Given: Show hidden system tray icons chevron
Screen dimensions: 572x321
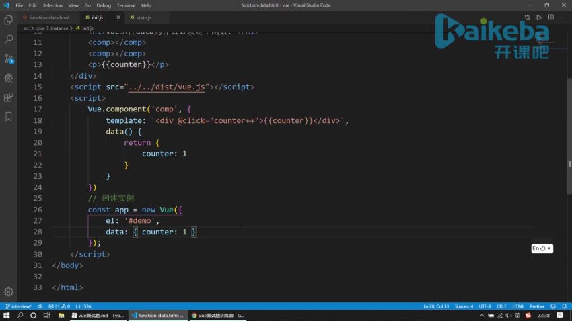Looking at the screenshot, I should click(x=482, y=316).
